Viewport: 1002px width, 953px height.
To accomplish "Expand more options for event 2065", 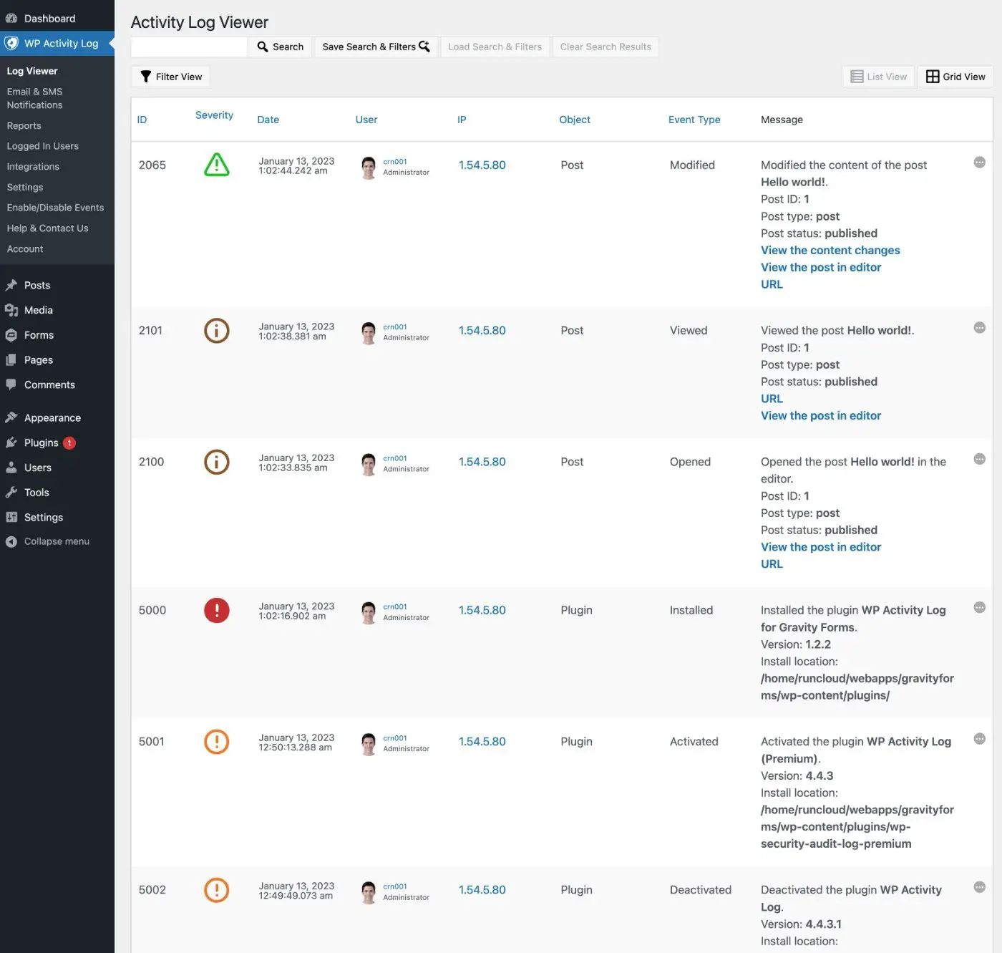I will pyautogui.click(x=979, y=163).
